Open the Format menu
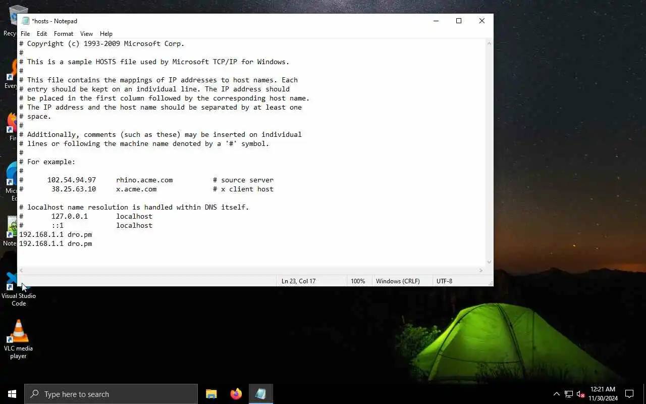 (x=64, y=34)
